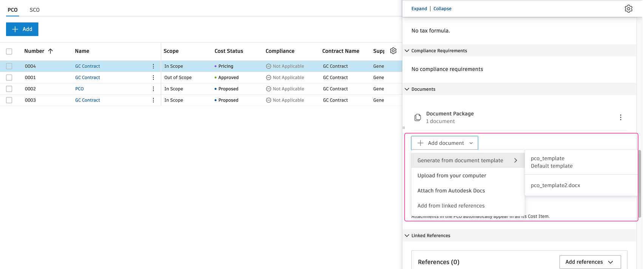Viewport: 643px width, 269px height.
Task: Toggle select-all checkbox in table header
Action: (9, 51)
